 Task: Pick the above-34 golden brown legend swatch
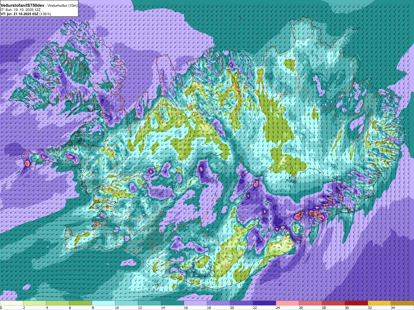402,303
